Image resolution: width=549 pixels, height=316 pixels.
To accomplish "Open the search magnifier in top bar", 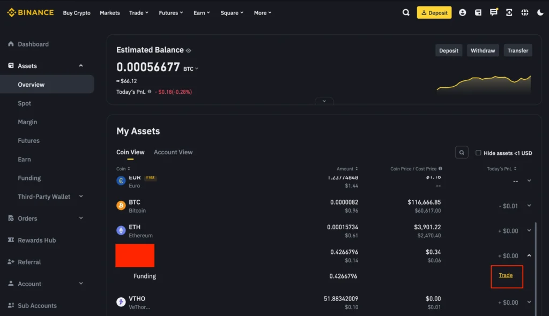I will coord(406,13).
